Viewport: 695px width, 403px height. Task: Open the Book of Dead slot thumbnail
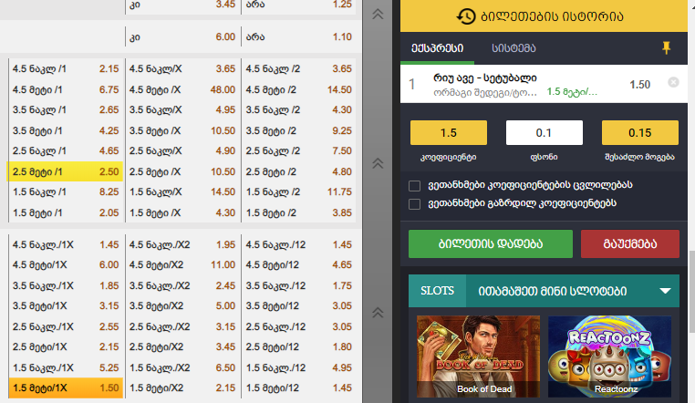(x=478, y=356)
